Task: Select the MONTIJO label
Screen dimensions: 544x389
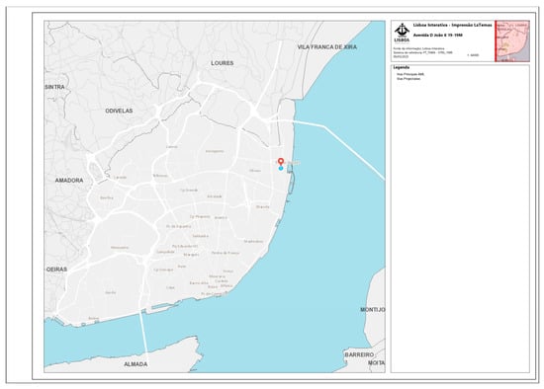Action: [373, 310]
